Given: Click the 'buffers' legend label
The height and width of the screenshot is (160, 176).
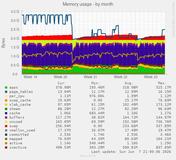Looking at the screenshot, I should point(17,117).
